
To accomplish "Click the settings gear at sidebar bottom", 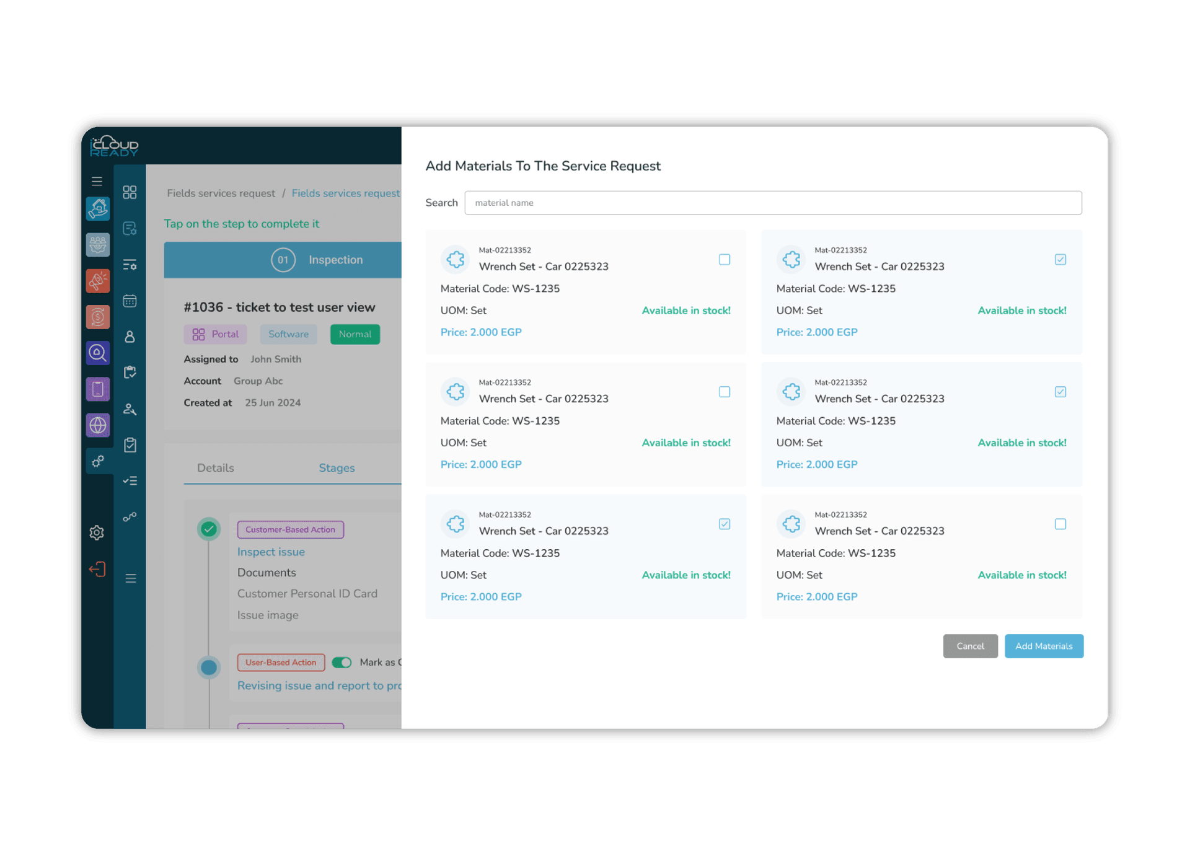I will pyautogui.click(x=97, y=532).
